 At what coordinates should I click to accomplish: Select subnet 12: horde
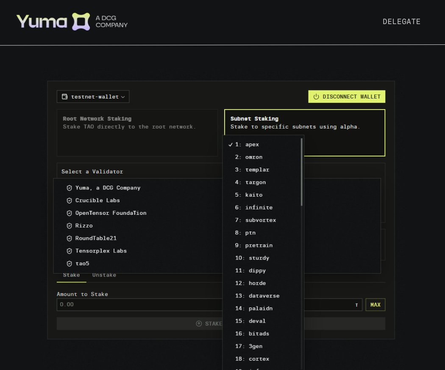(261, 283)
